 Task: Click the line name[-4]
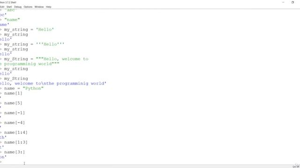coord(15,123)
